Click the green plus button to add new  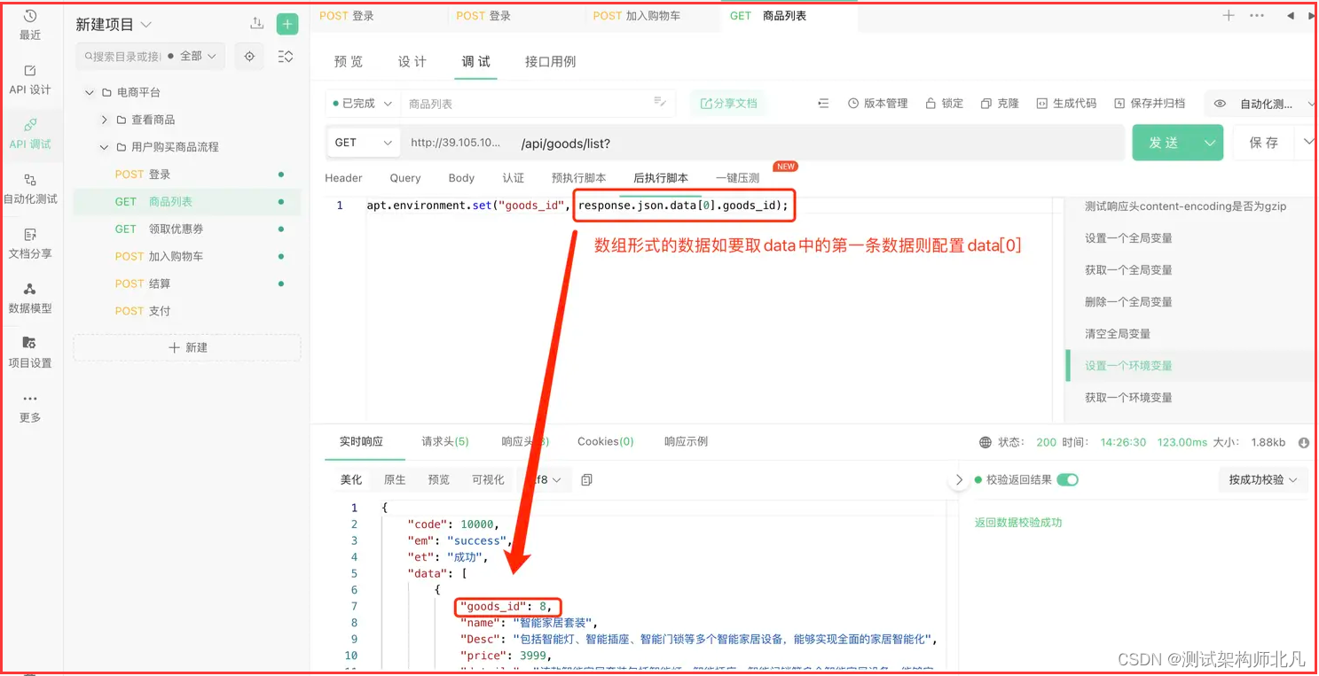click(x=287, y=24)
